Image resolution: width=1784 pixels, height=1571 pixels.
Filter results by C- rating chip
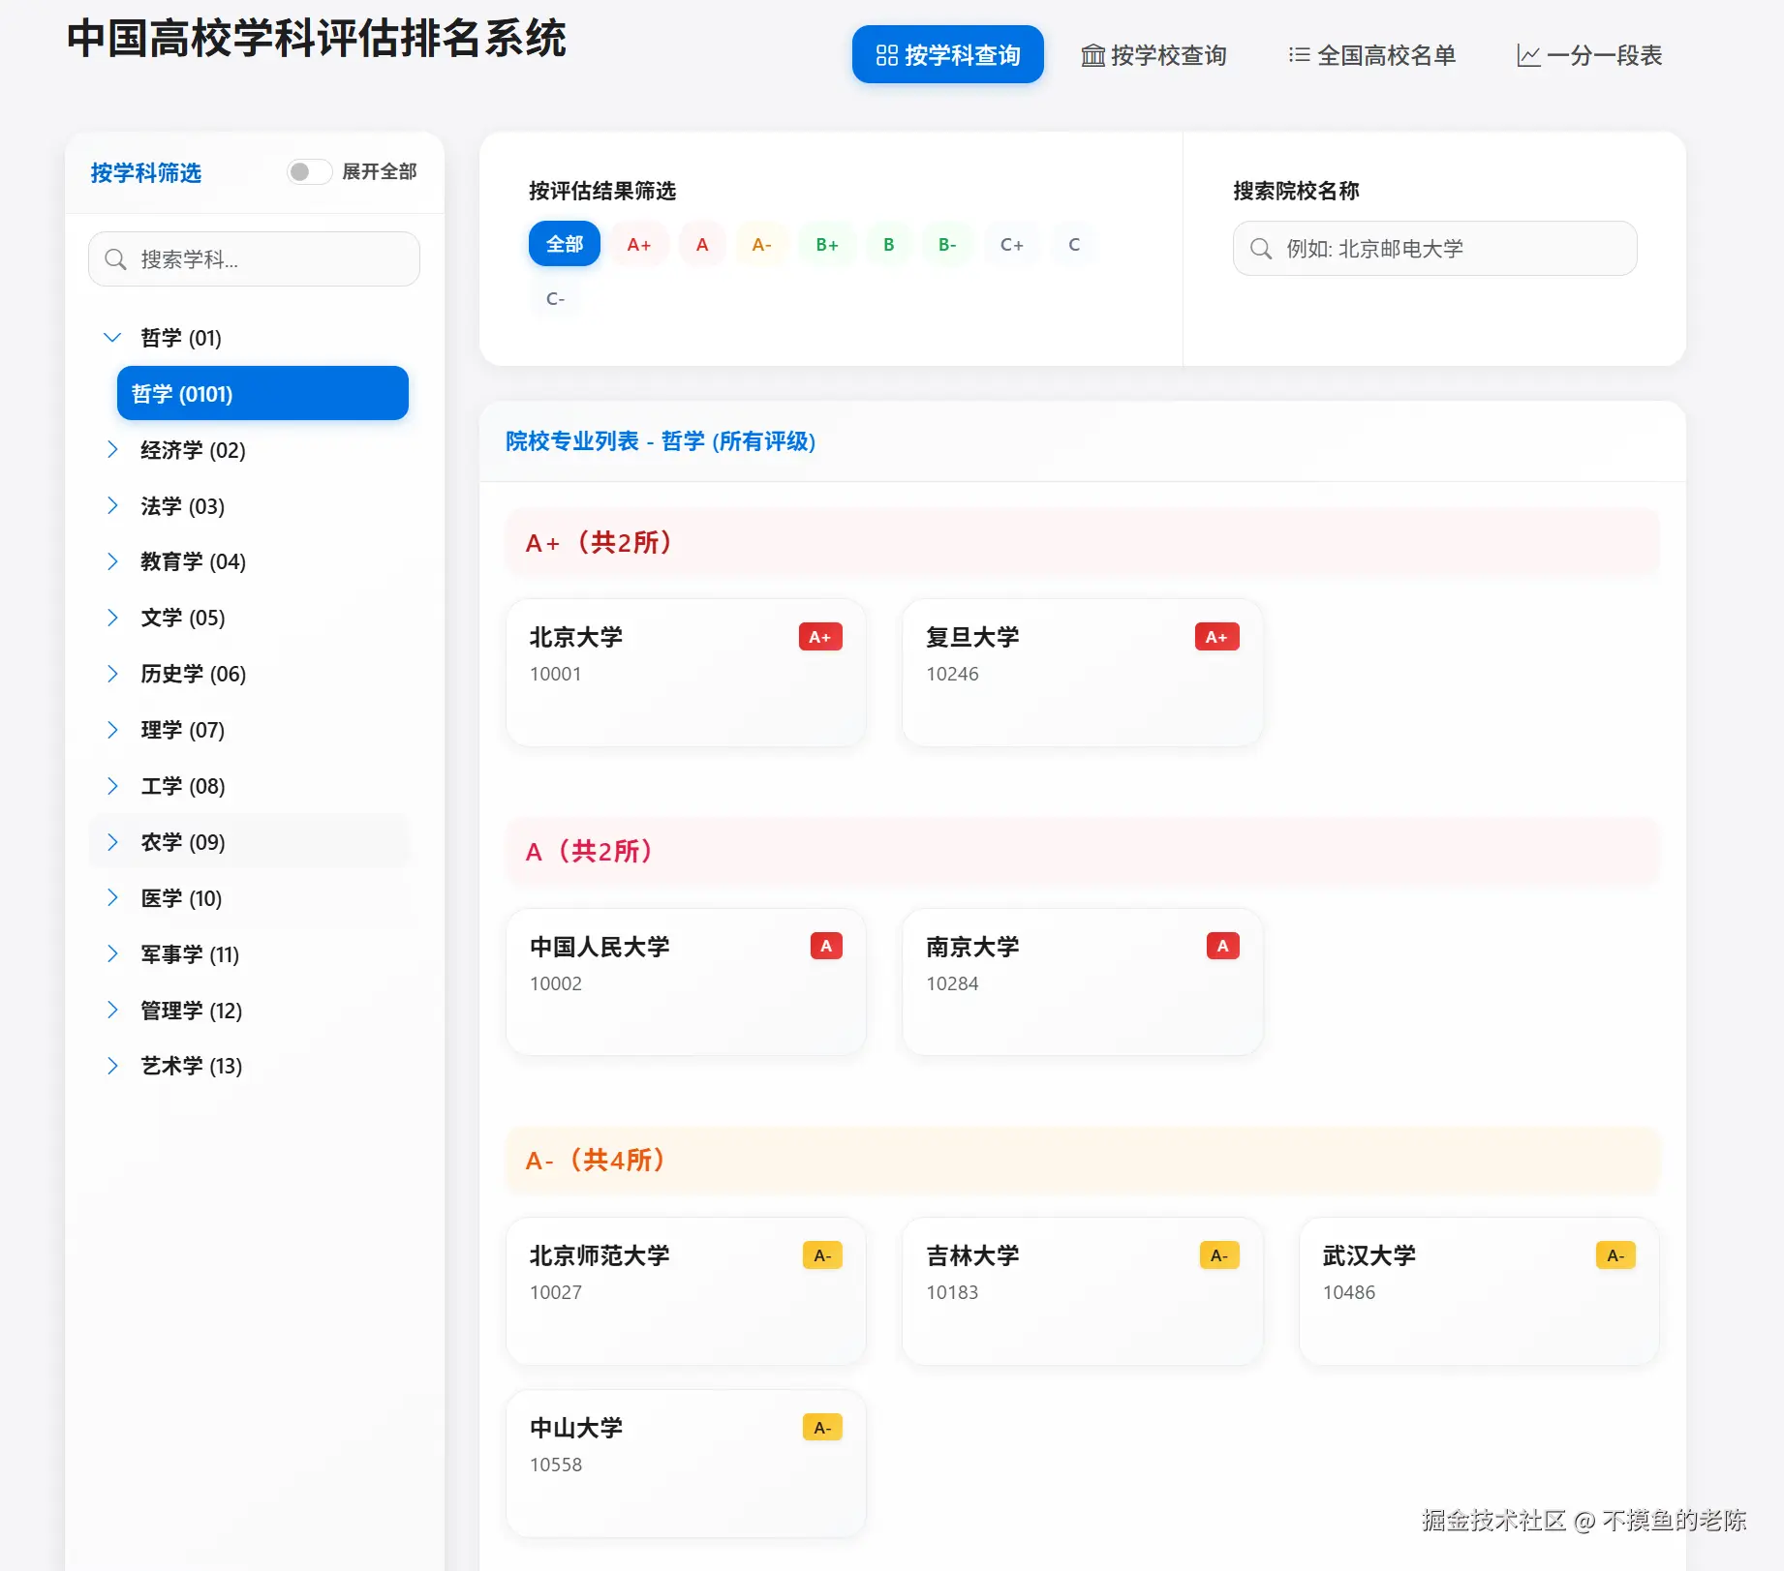[555, 298]
